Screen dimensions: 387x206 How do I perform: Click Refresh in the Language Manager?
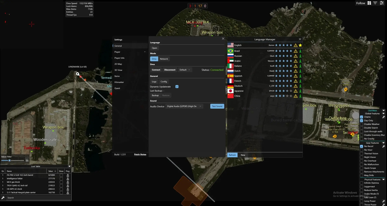(x=232, y=155)
